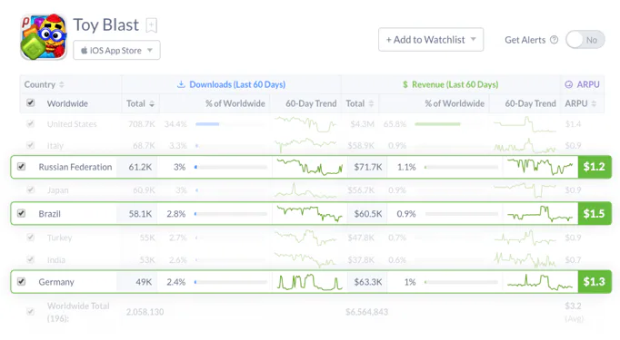This screenshot has height=340, width=620.
Task: Sort Downloads Total column arrows
Action: point(152,103)
